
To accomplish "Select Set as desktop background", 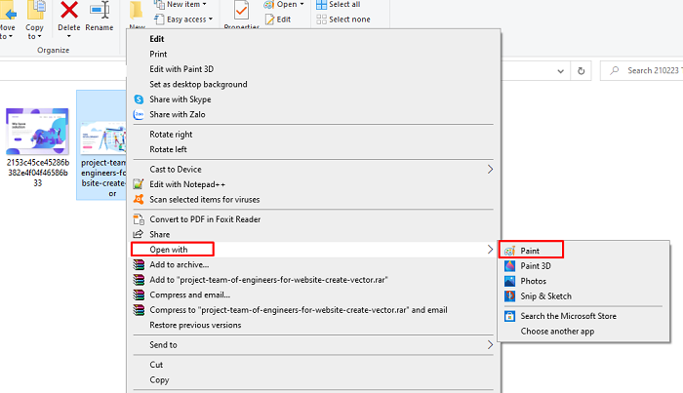I will 198,85.
